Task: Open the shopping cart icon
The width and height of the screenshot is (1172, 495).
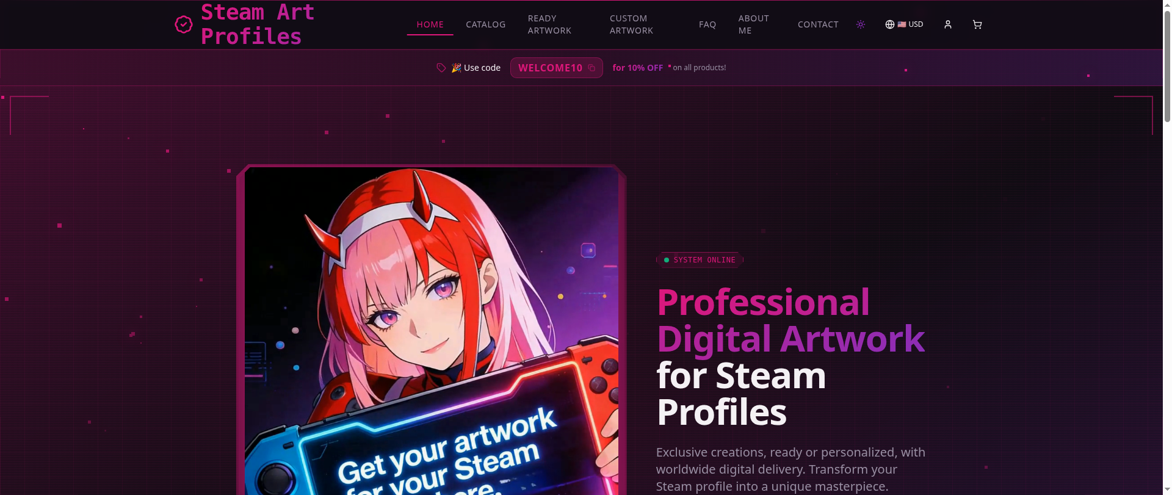Action: [x=977, y=24]
